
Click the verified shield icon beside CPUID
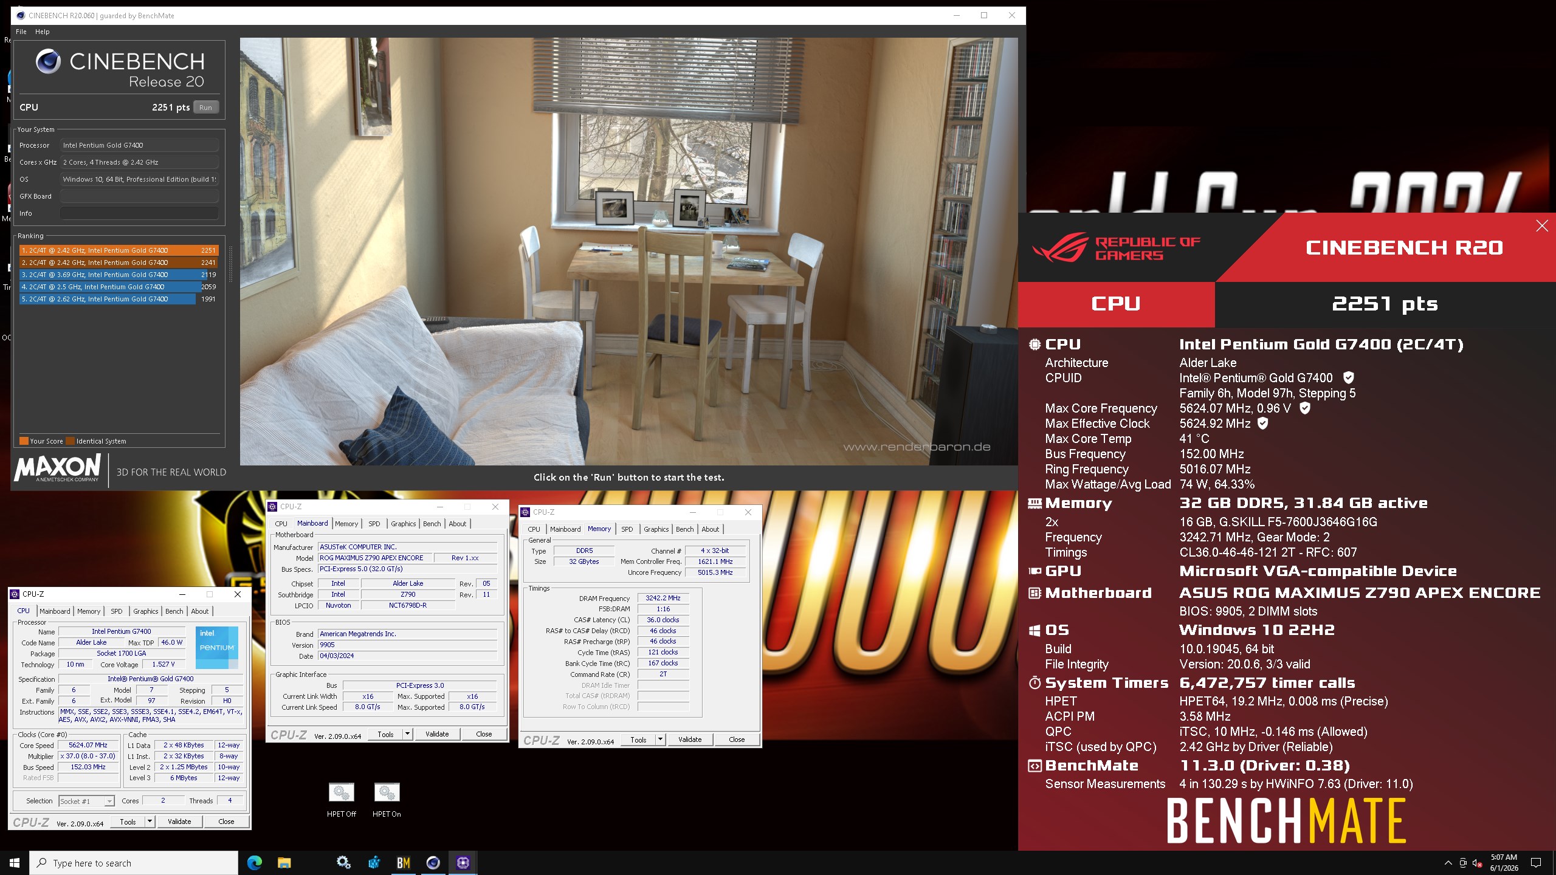pyautogui.click(x=1349, y=377)
